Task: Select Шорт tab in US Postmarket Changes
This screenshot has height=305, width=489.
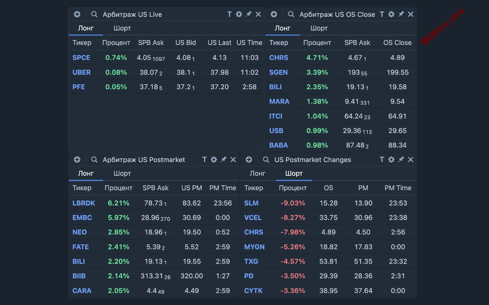Action: [294, 173]
